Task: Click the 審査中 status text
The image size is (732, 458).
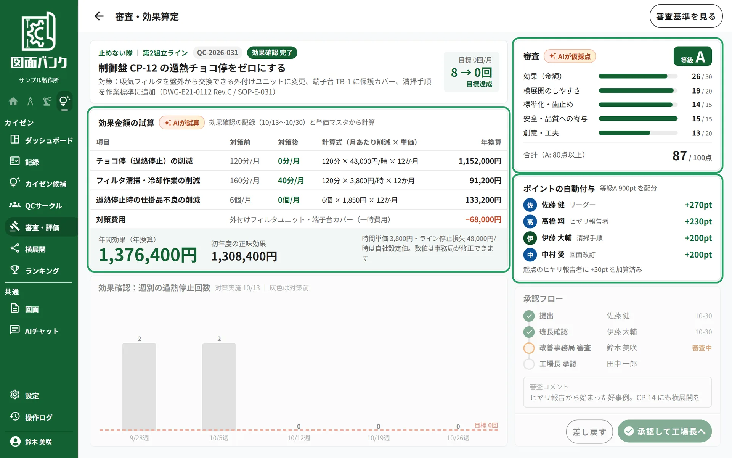Action: [702, 348]
